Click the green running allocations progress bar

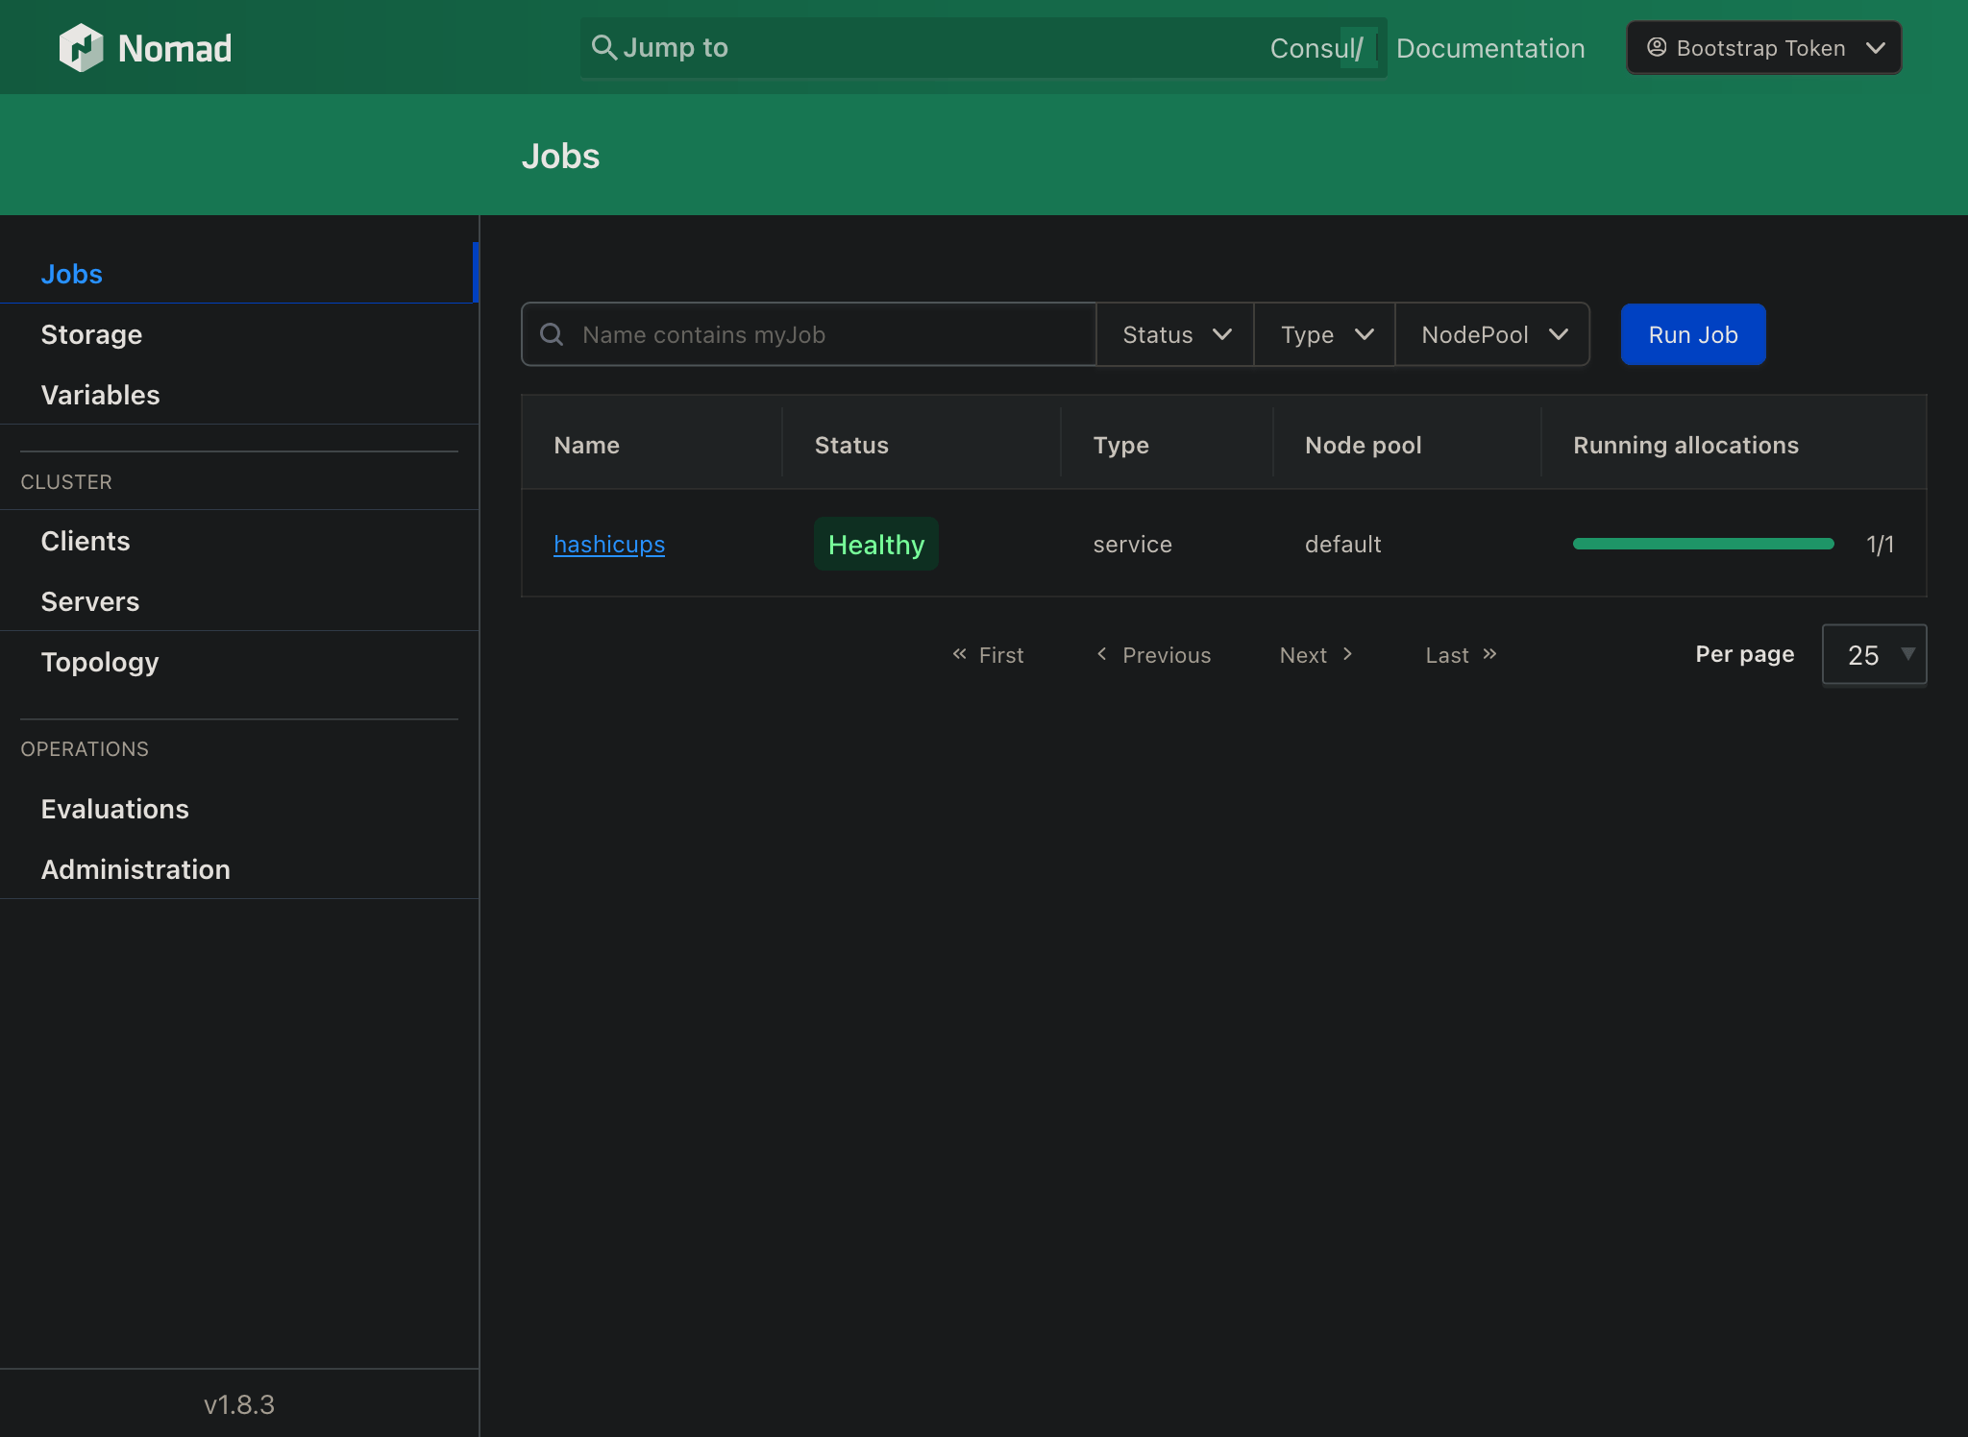click(1701, 544)
